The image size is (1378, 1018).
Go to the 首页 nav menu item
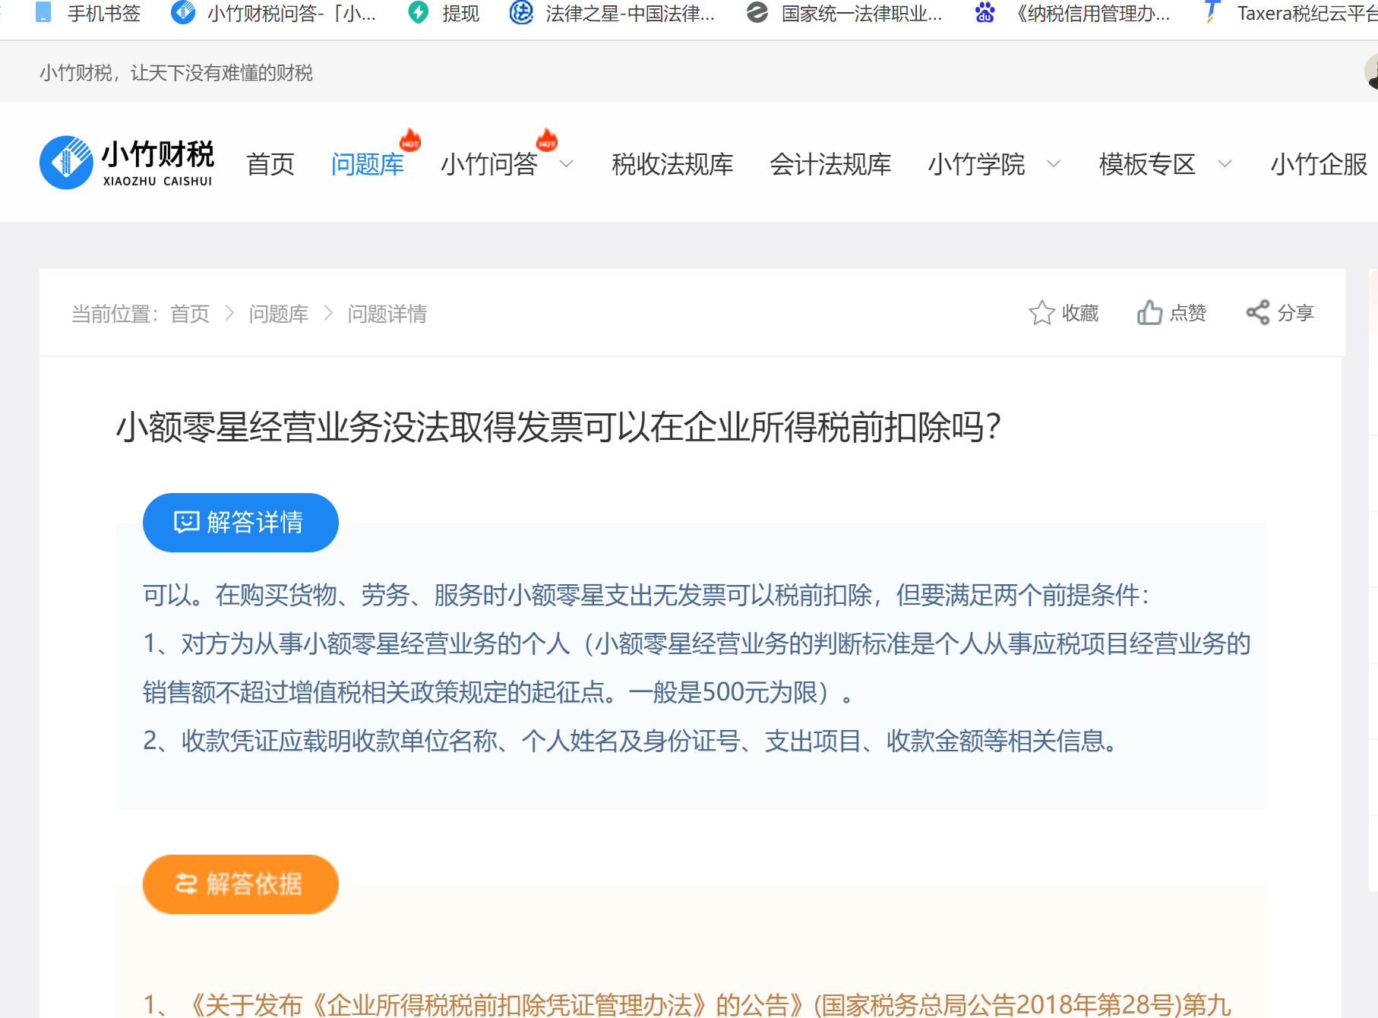270,164
